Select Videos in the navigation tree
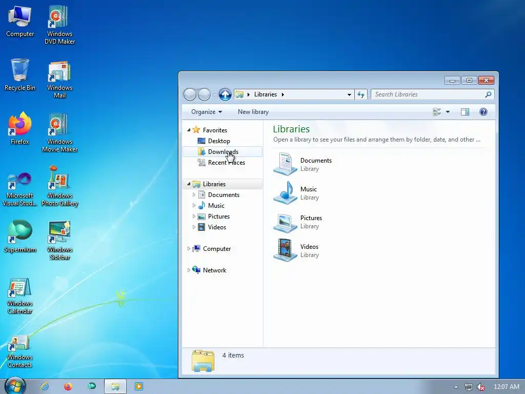Image resolution: width=525 pixels, height=394 pixels. (217, 227)
